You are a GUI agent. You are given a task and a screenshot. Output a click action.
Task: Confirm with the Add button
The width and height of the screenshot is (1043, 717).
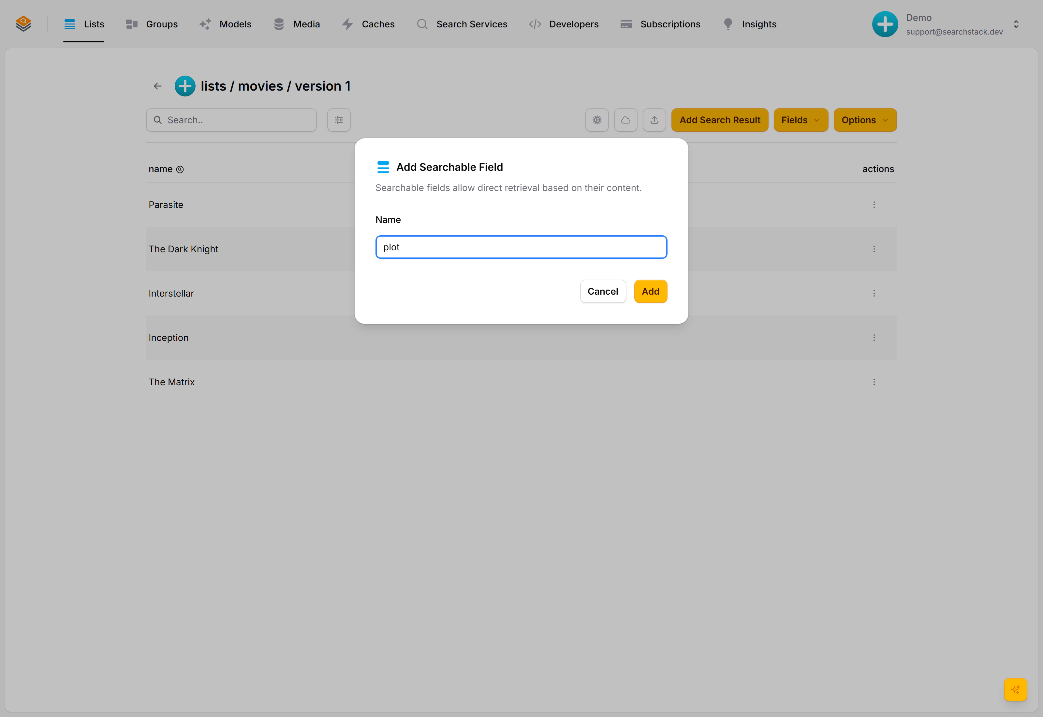651,292
